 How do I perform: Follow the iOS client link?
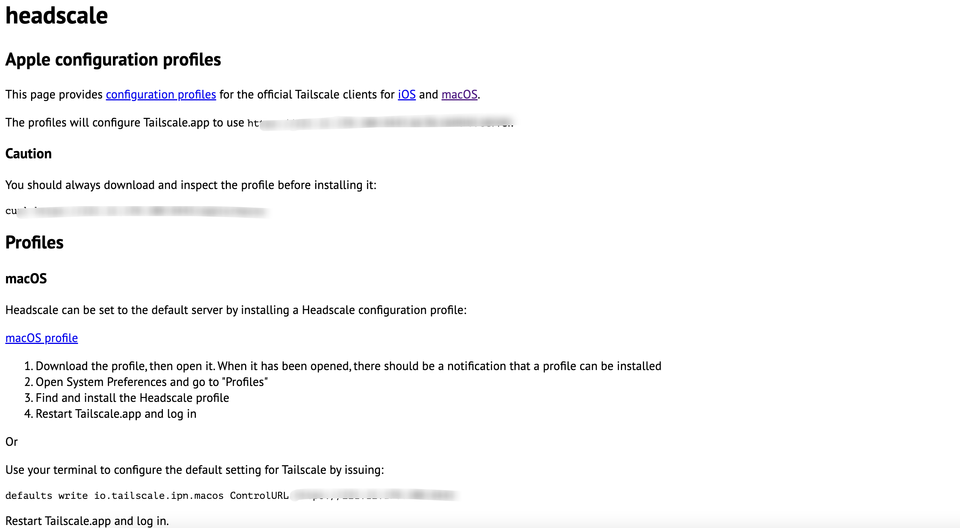pyautogui.click(x=407, y=94)
